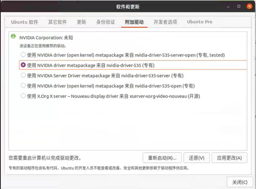Minimize the 软件和更新 window
Screen dimensions: 256x189
click(x=228, y=6)
